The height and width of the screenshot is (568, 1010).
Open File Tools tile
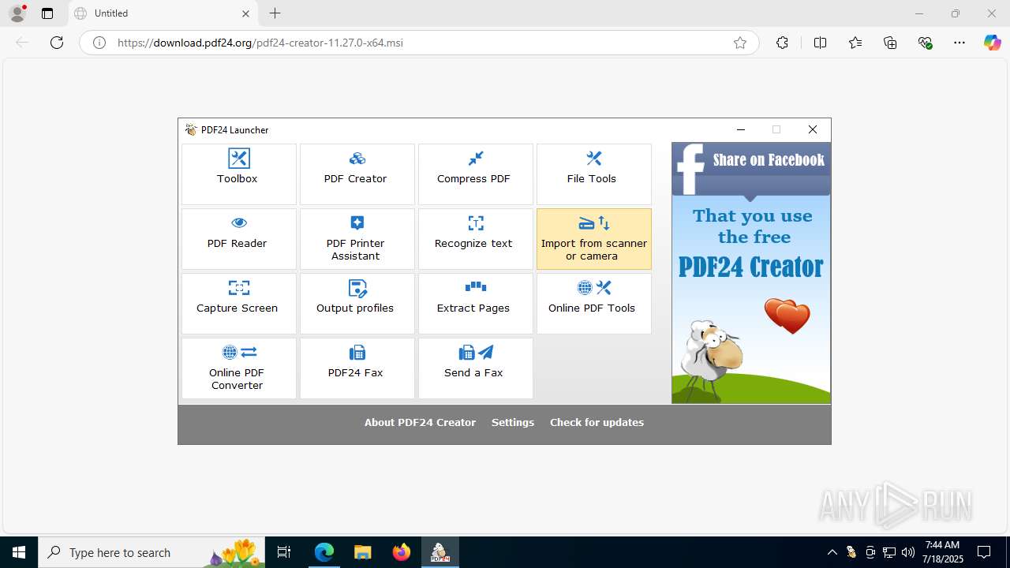pyautogui.click(x=594, y=174)
